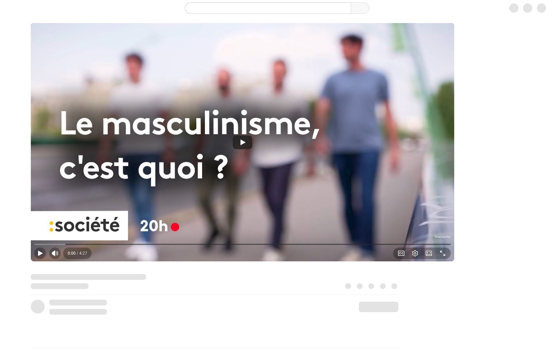Open the embed code icon

pyautogui.click(x=429, y=253)
